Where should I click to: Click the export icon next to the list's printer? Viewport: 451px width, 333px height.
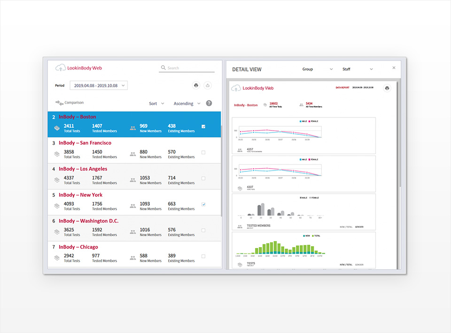208,85
